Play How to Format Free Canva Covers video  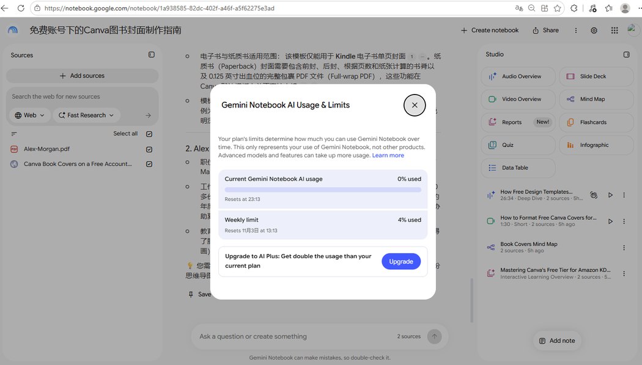pos(610,221)
